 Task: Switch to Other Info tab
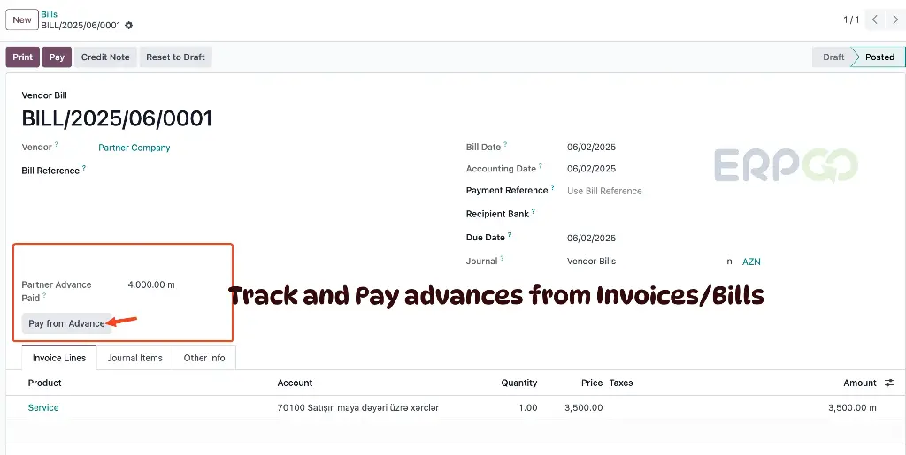[204, 358]
